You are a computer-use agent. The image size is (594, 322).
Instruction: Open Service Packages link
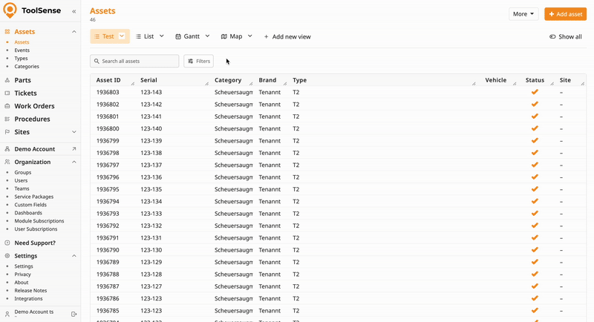[33, 197]
